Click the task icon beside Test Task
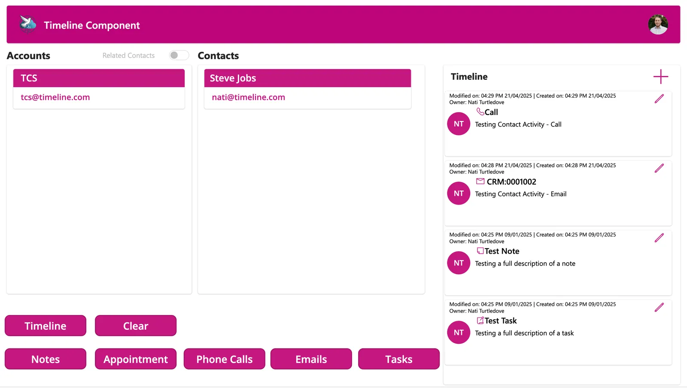 tap(480, 320)
